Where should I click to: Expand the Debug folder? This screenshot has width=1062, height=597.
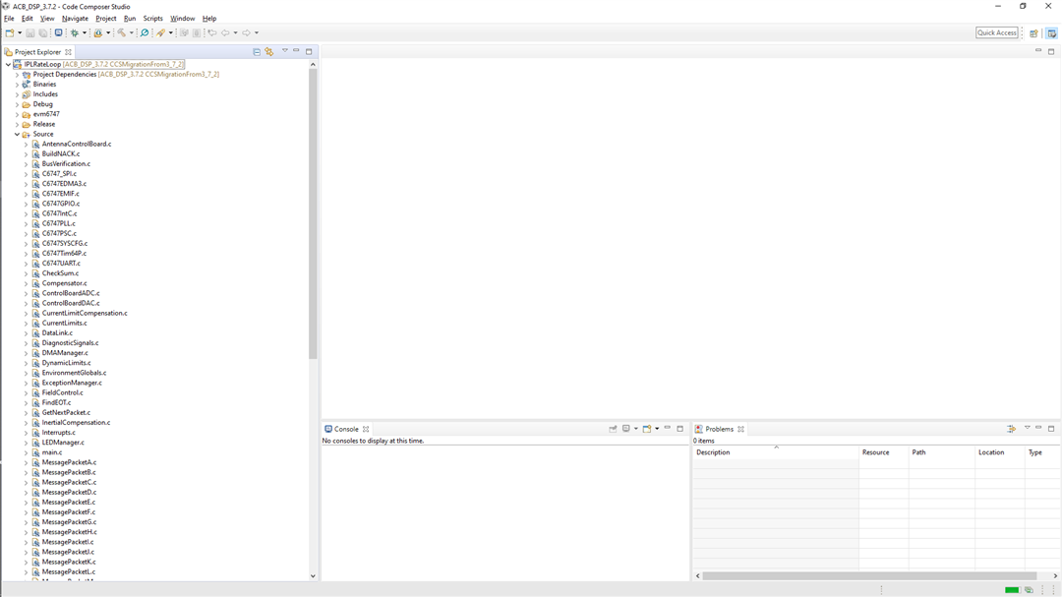click(17, 104)
